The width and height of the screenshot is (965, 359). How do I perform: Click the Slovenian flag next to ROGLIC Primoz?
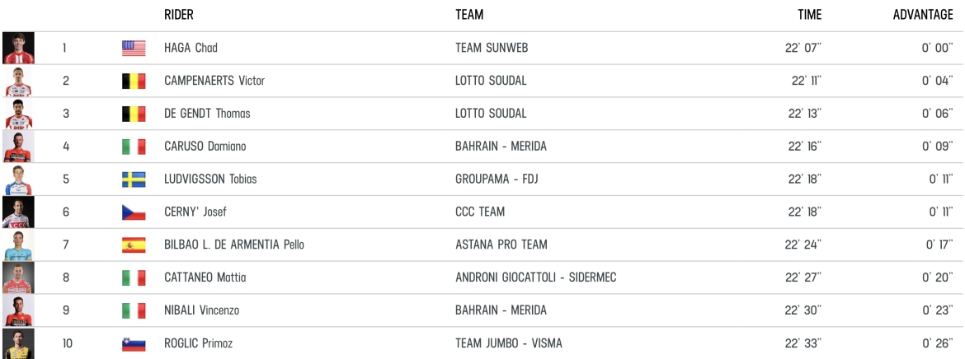(x=133, y=344)
